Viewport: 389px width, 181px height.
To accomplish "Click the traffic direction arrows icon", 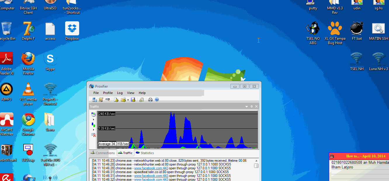I will click(93, 125).
